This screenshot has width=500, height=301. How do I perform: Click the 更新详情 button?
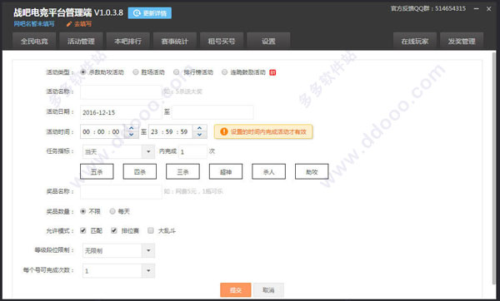pyautogui.click(x=150, y=13)
